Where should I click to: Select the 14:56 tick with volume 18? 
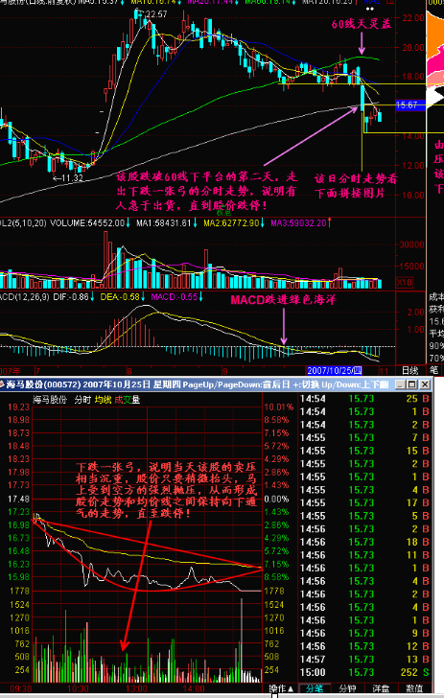[x=365, y=543]
